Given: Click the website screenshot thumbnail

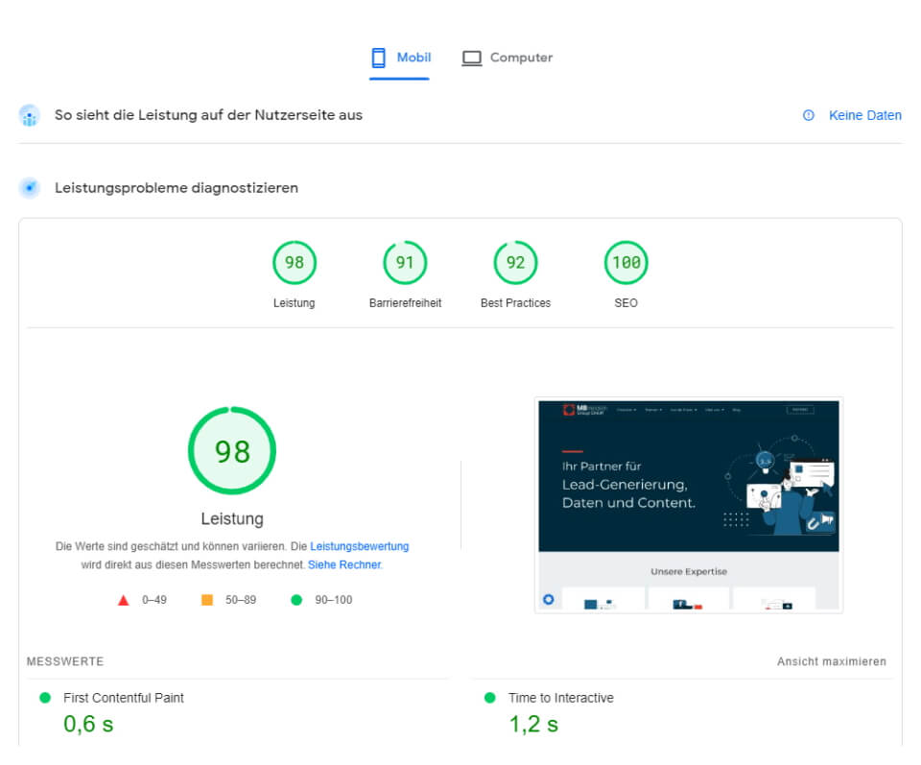Looking at the screenshot, I should pyautogui.click(x=688, y=505).
